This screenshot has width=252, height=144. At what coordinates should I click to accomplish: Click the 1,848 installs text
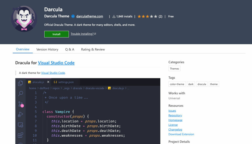[124, 16]
